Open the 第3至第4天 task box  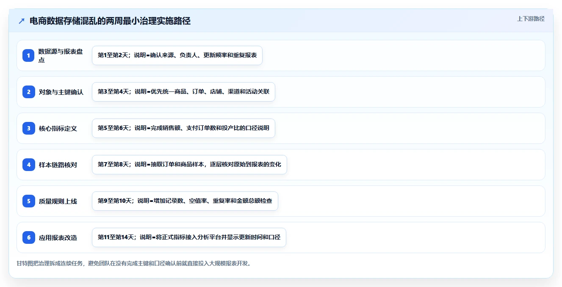click(x=183, y=92)
